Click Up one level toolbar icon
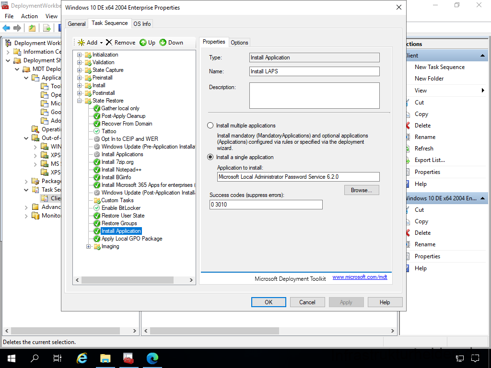Screen dimensions: 491x368 coord(32,28)
